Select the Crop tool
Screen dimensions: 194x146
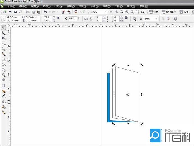click(x=3, y=38)
